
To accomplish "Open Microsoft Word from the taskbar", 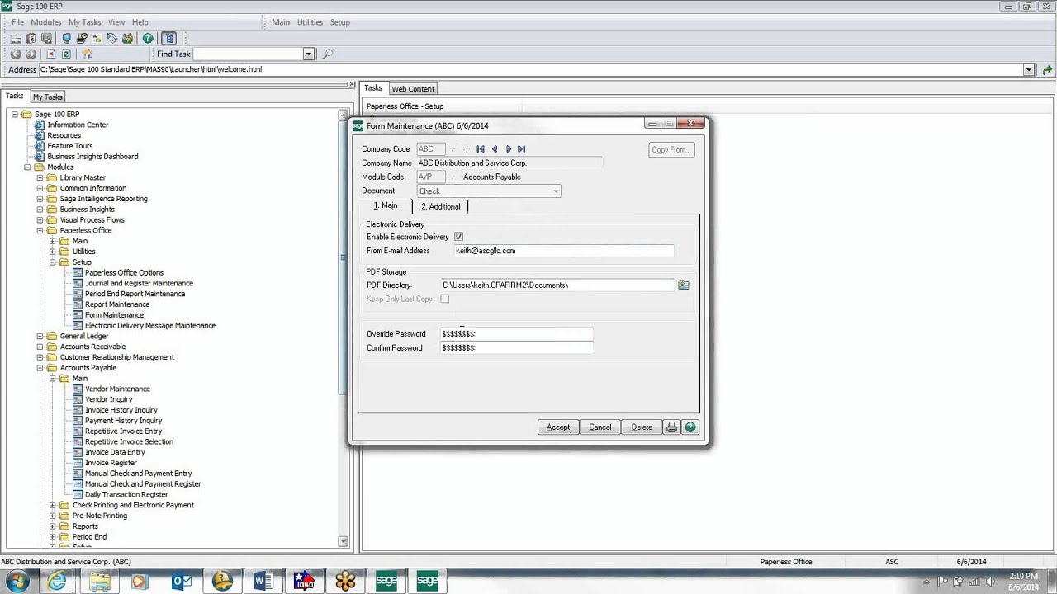I will (x=263, y=582).
